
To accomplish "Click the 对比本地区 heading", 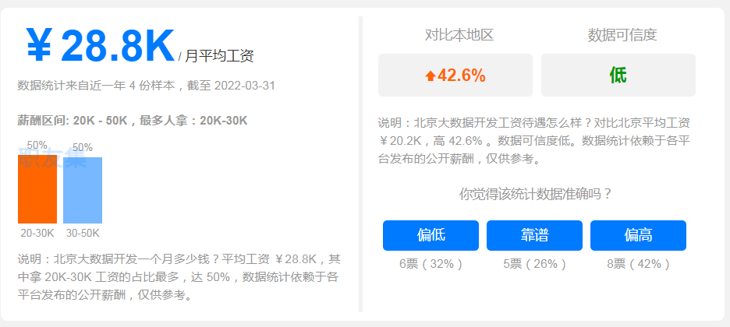I will click(x=459, y=35).
